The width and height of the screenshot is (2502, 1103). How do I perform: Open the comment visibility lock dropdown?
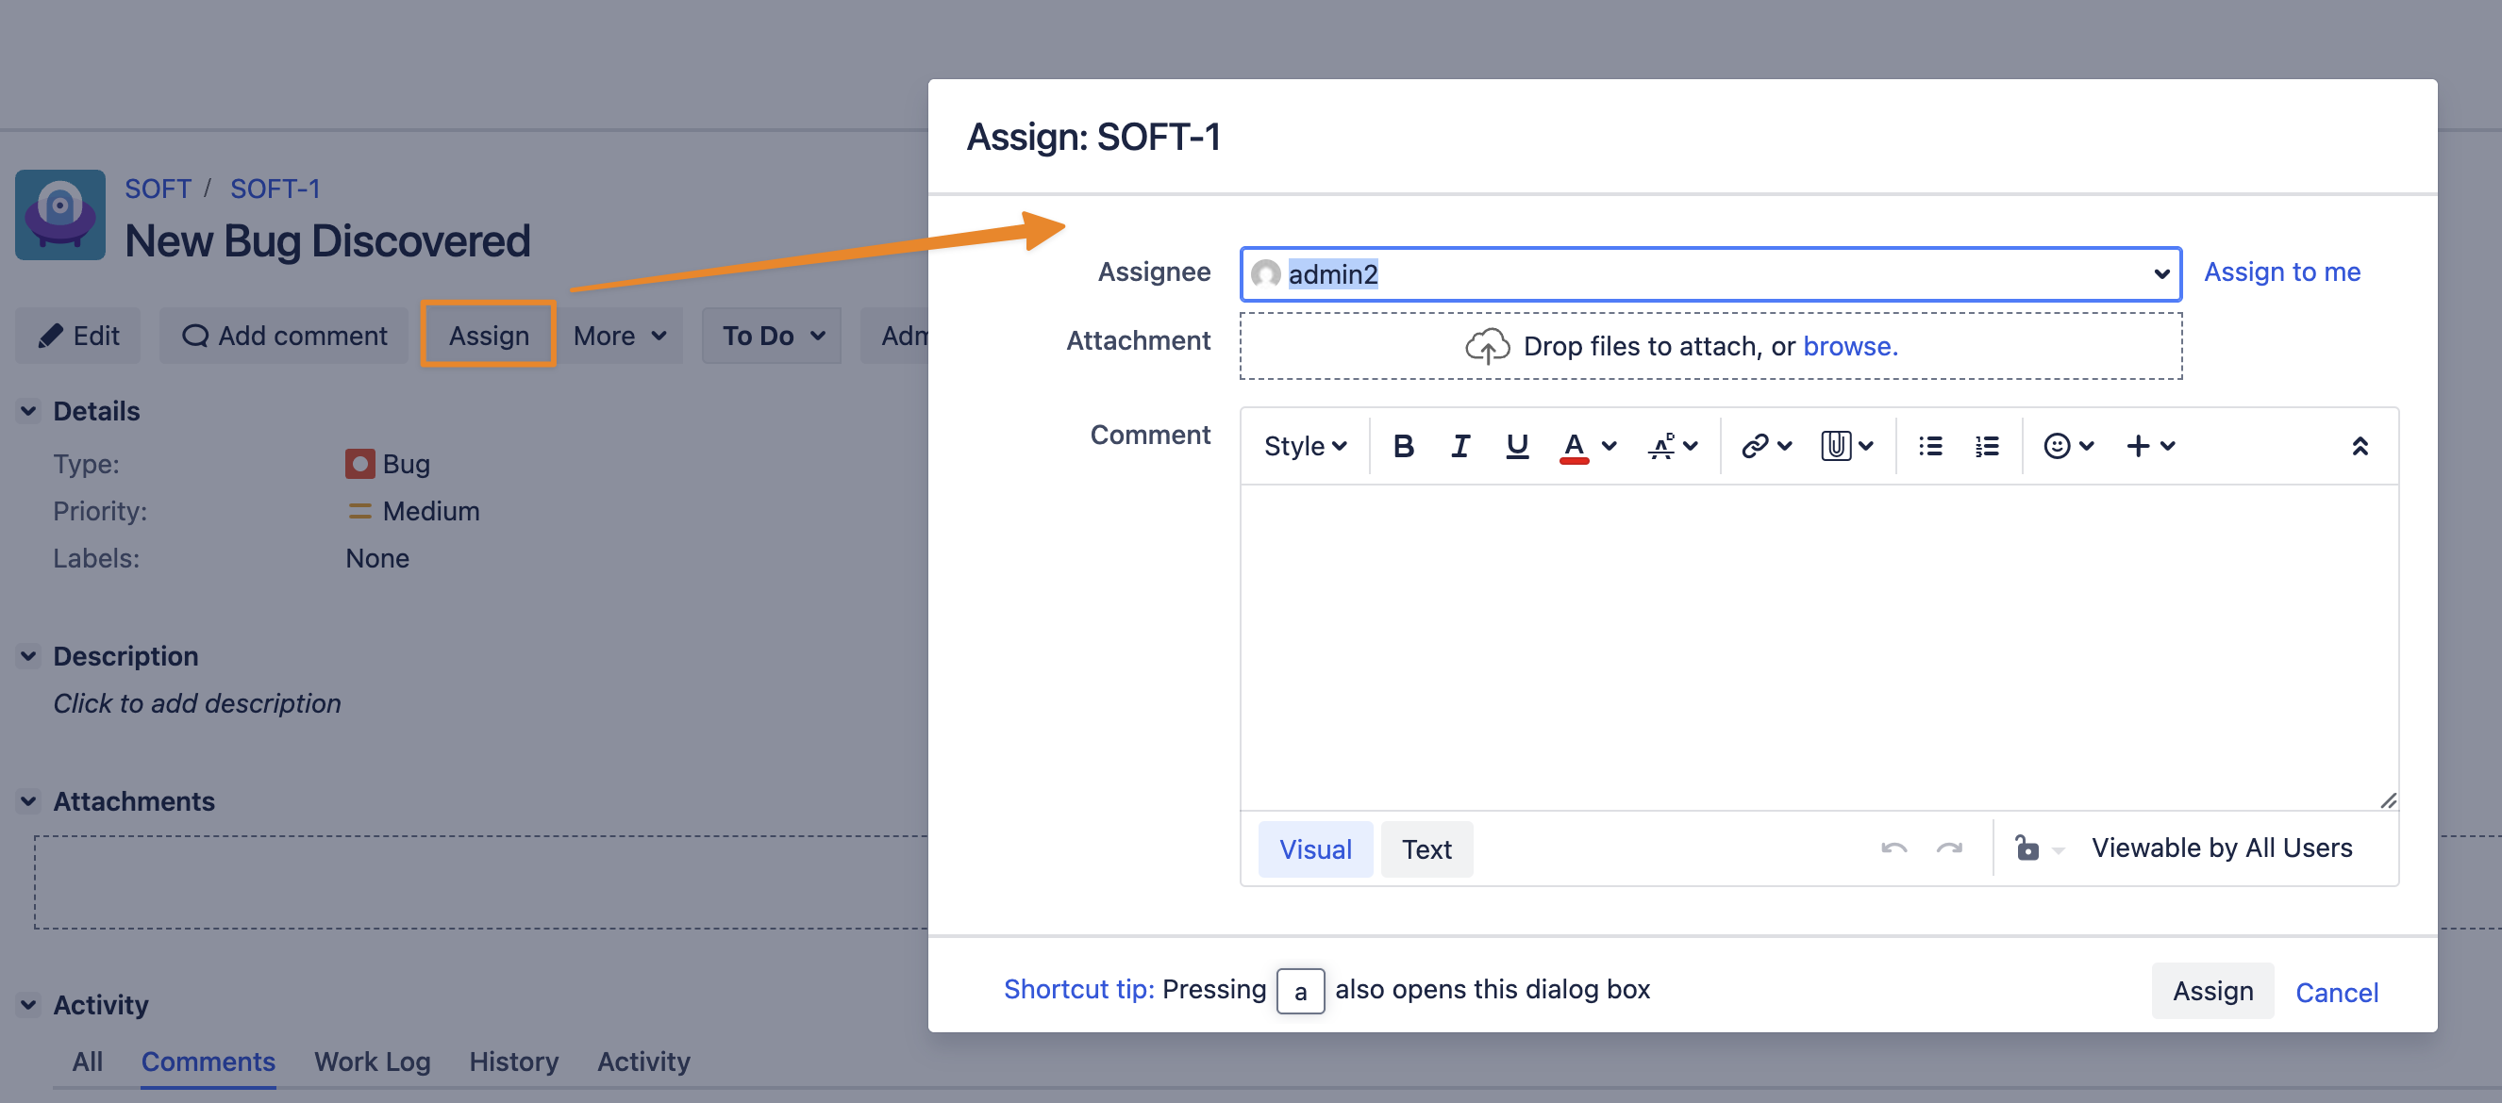(2038, 848)
